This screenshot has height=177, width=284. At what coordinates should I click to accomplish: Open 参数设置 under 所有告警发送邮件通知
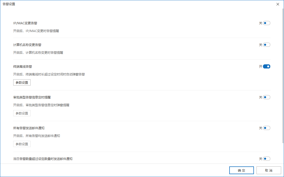[22, 144]
